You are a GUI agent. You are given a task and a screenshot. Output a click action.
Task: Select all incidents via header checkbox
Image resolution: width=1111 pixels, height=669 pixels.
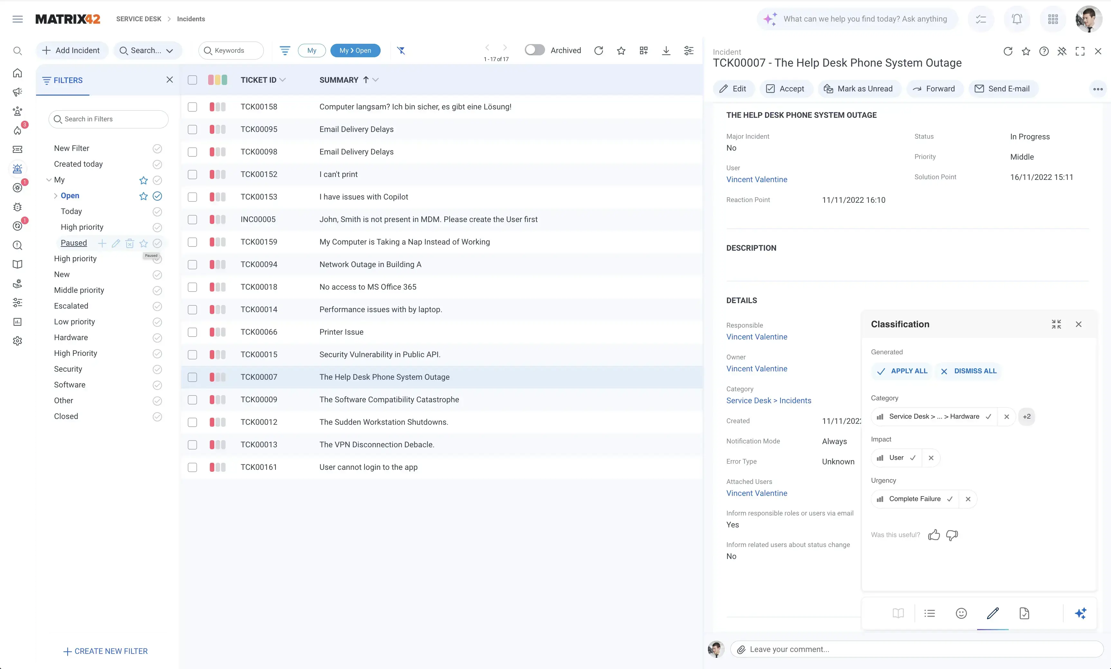tap(192, 79)
